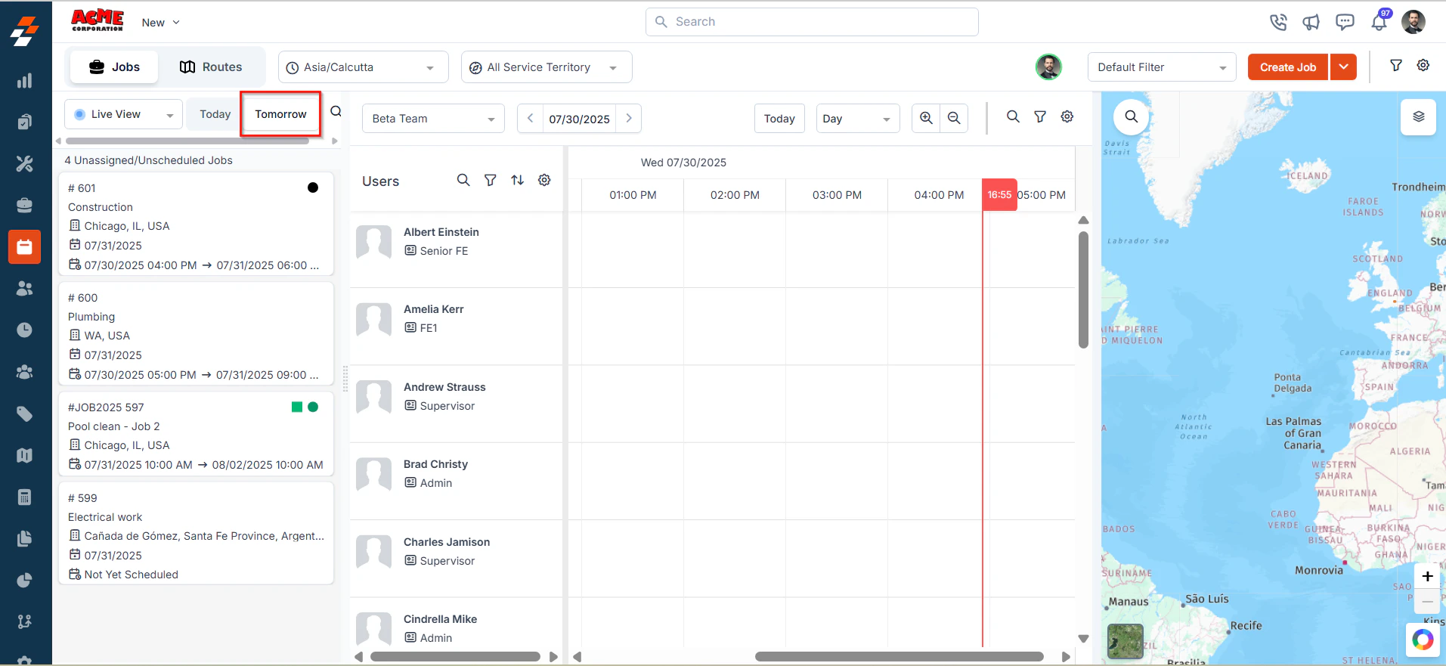Select user Andrew Strauss
1446x666 pixels.
(444, 387)
